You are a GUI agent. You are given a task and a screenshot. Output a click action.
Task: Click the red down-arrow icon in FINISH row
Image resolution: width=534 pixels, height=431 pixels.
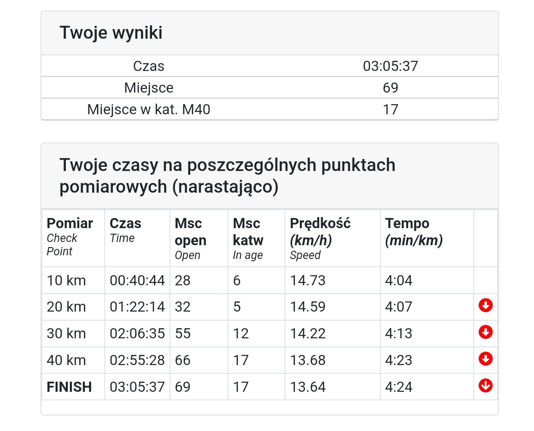(485, 386)
